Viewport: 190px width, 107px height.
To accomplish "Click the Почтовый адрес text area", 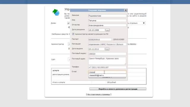I will 107,61.
